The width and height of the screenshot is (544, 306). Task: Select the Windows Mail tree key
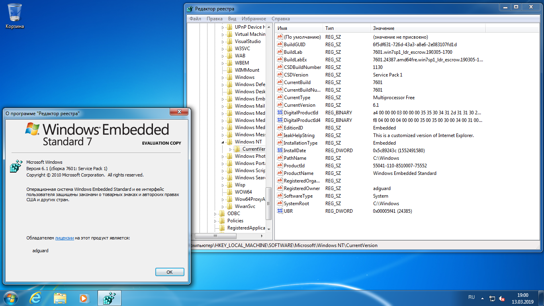(250, 106)
